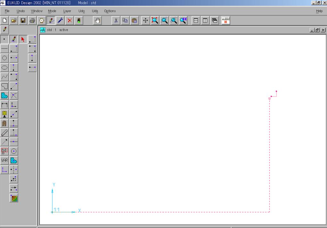The height and width of the screenshot is (228, 327).
Task: Select the intersection point of curves tool
Action: pyautogui.click(x=14, y=95)
